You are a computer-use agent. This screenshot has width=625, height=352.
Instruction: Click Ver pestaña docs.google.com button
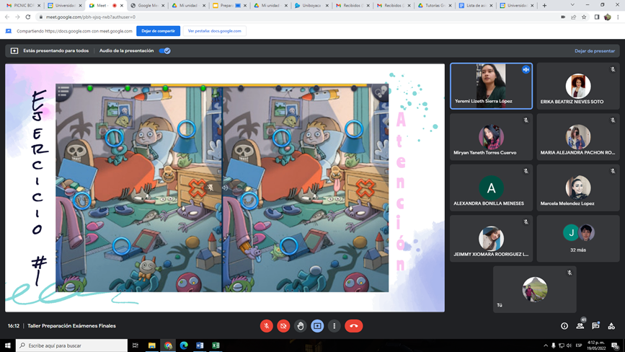(214, 31)
